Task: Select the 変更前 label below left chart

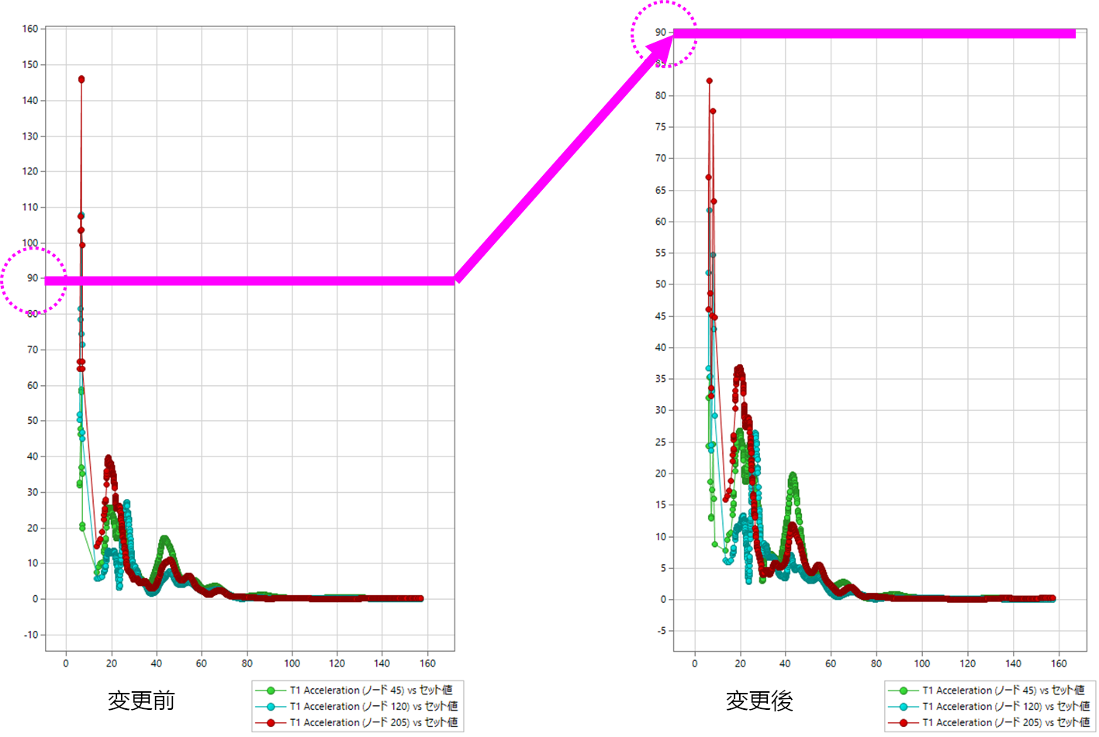Action: pyautogui.click(x=141, y=701)
